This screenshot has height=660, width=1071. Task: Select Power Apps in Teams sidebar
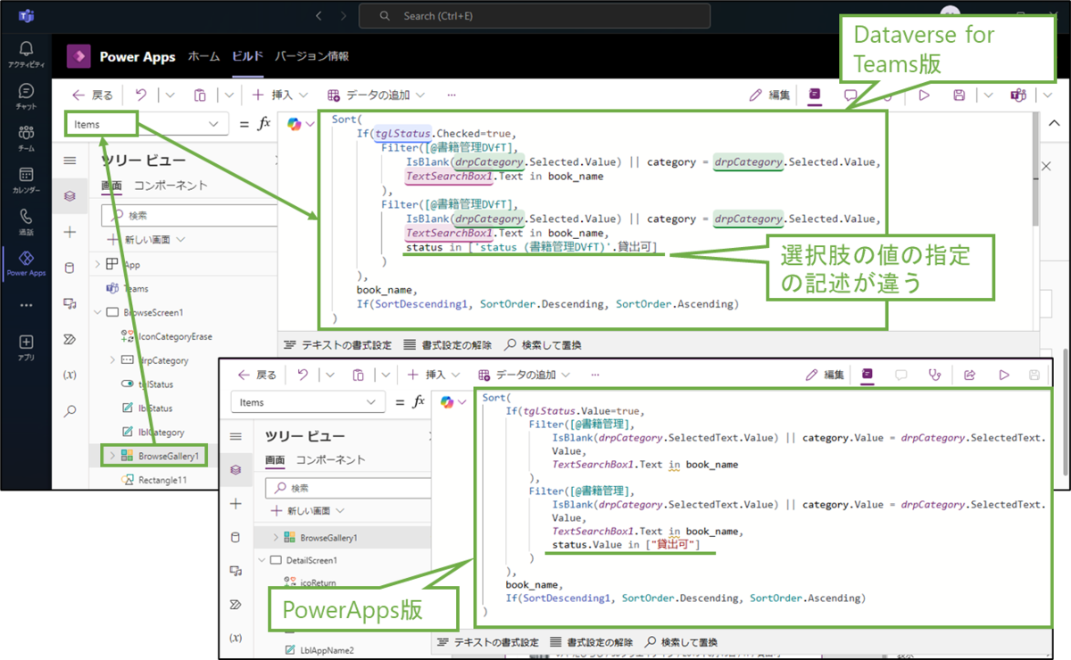pyautogui.click(x=26, y=264)
